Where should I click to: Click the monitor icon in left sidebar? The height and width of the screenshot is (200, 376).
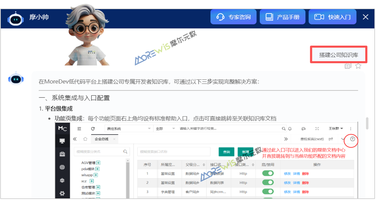point(62,141)
